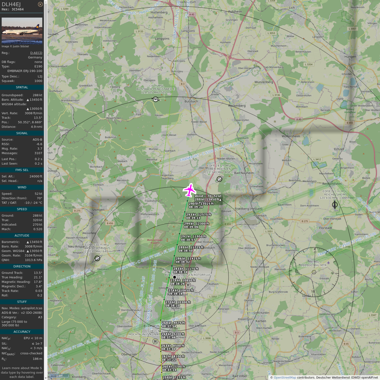Image resolution: width=380 pixels, height=380 pixels.
Task: Click the sidebar scrollbar up arrow
Action: click(x=46, y=2)
